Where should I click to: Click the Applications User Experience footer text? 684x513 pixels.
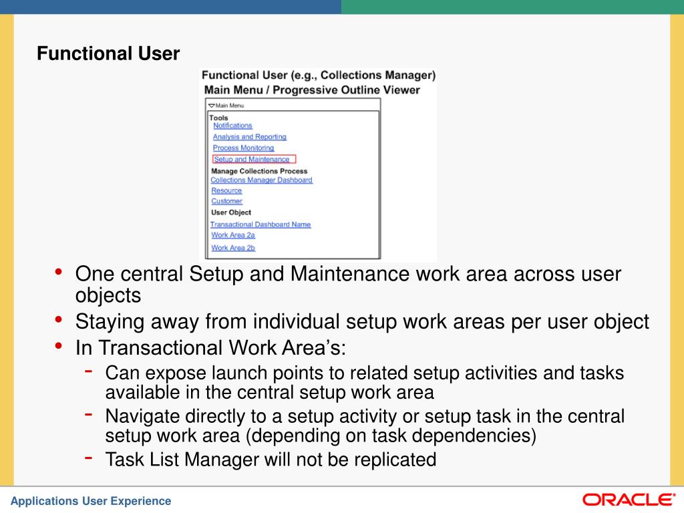(x=91, y=501)
